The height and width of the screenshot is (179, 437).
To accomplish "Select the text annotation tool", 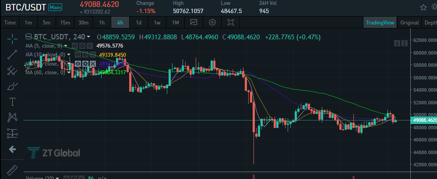I will click(12, 102).
